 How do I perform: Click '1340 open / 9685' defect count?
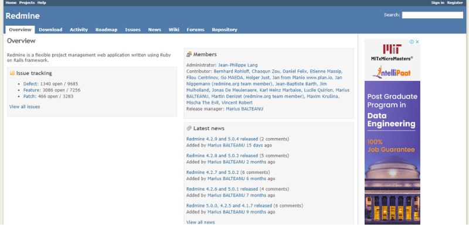(x=59, y=84)
